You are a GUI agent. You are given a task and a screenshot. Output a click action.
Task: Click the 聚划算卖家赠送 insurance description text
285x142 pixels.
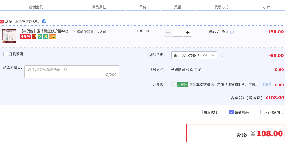point(224,85)
